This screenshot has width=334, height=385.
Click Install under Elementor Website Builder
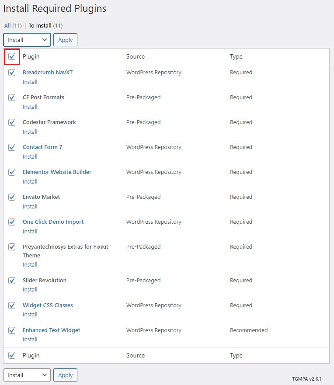(30, 182)
